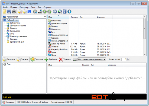Open the Справка menu
The height and width of the screenshot is (106, 149).
[x=47, y=7]
